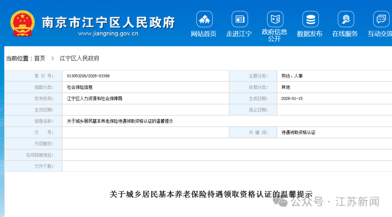
Task: Select index number 013053208/2026-03399
Action: [88, 76]
